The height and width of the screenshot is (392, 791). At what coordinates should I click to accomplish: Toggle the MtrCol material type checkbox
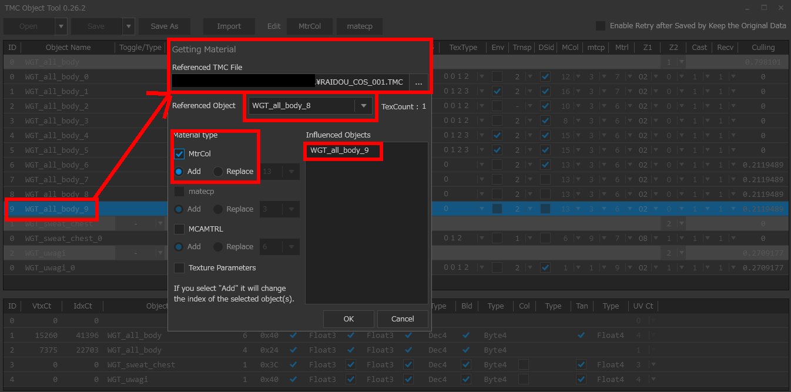click(x=179, y=154)
